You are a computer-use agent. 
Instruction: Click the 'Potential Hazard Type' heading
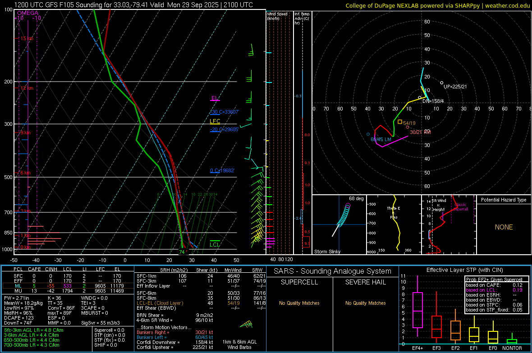(504, 200)
